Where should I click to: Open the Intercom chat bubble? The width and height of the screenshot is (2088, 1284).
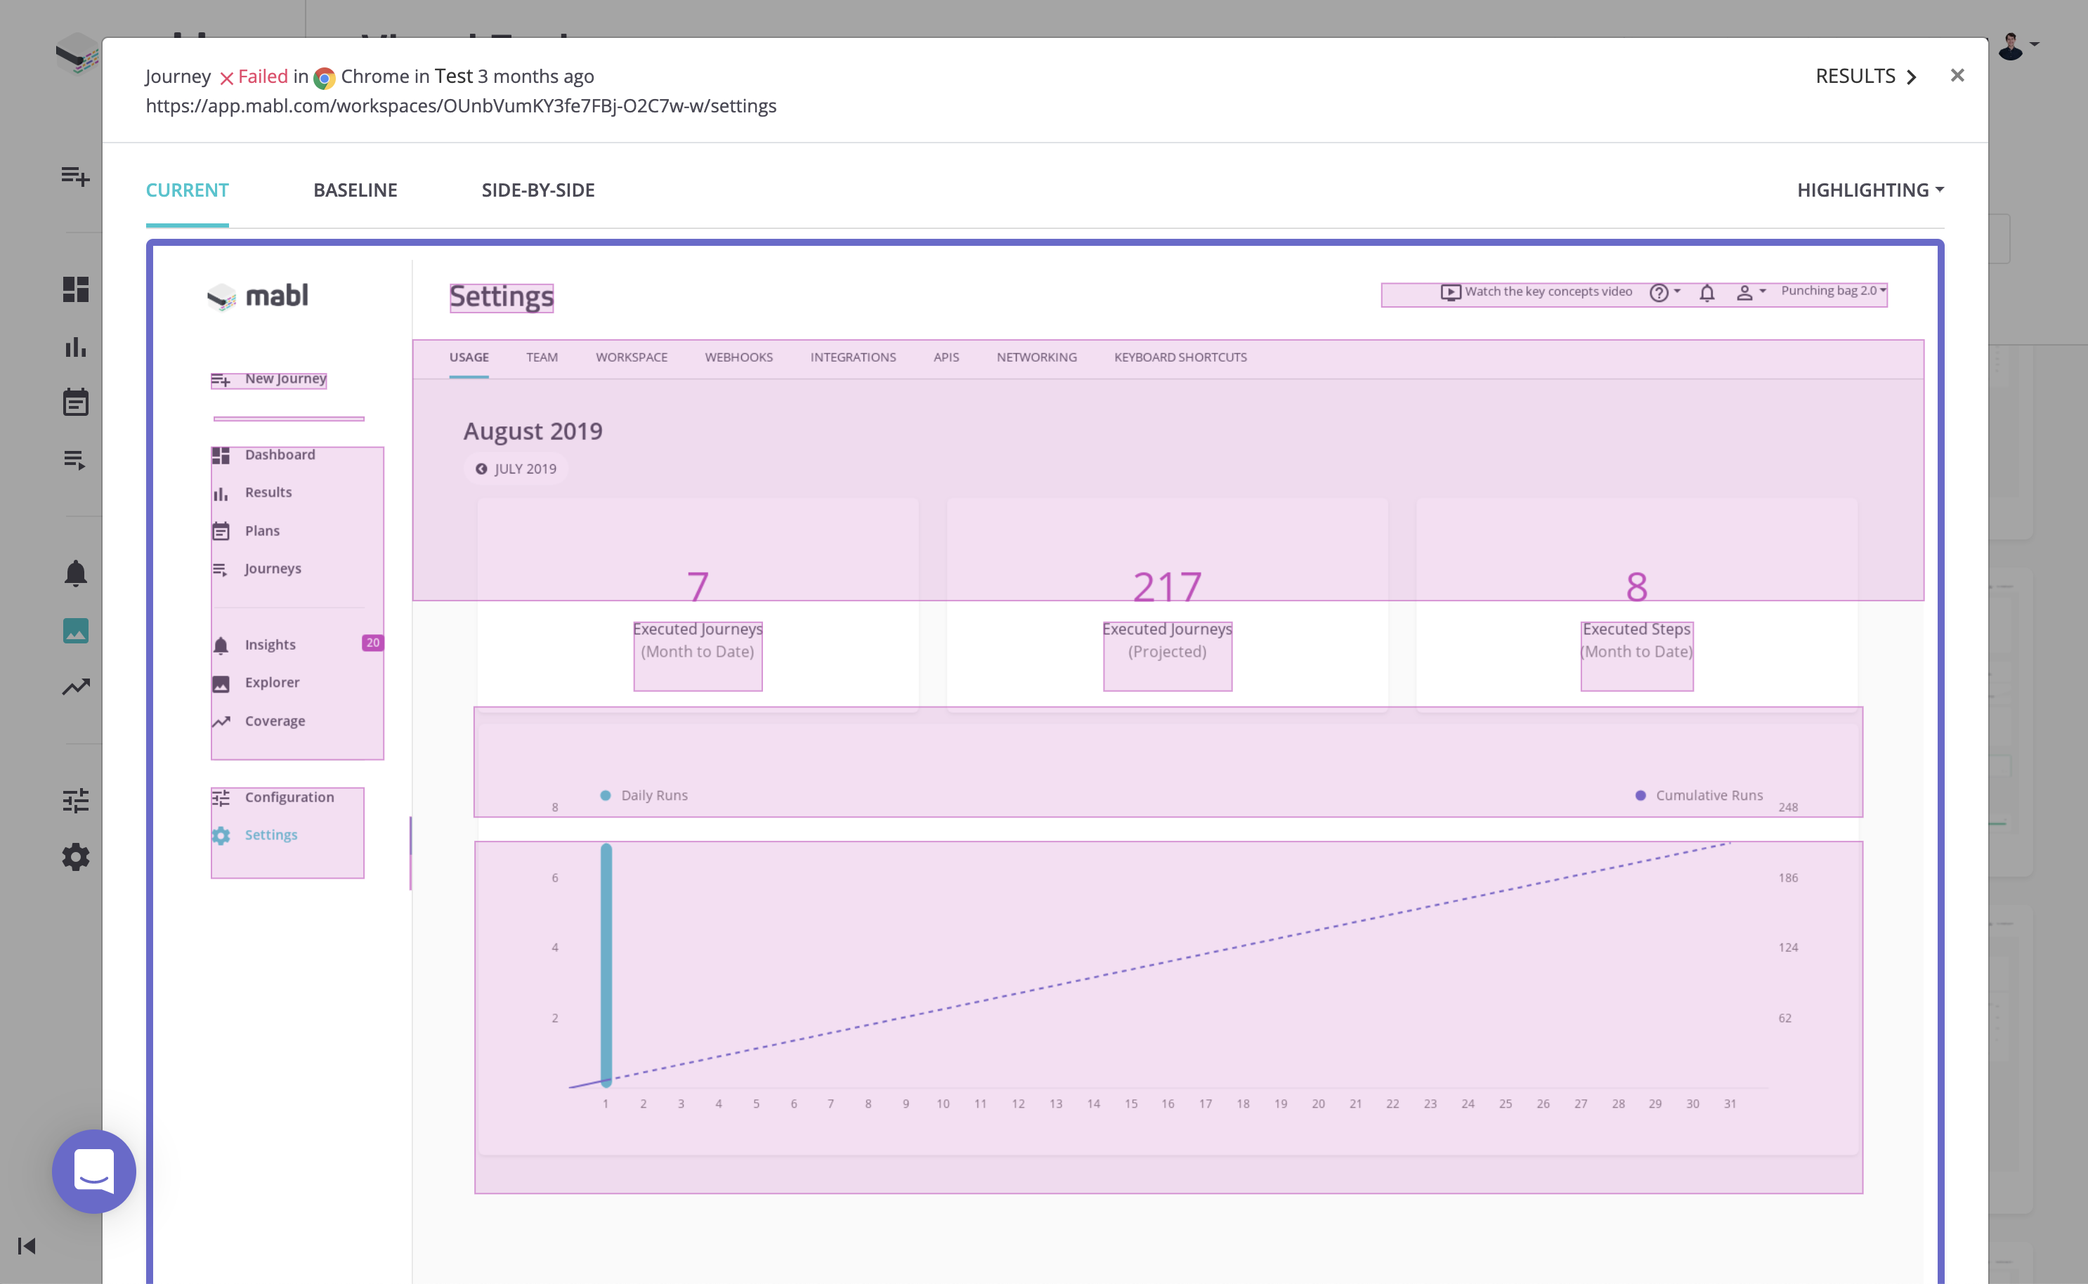pyautogui.click(x=93, y=1171)
